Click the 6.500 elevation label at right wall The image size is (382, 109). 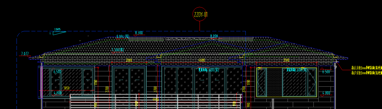pos(326,72)
